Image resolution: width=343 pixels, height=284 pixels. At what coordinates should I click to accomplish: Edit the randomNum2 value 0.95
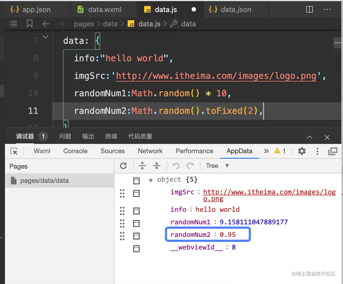coord(228,235)
